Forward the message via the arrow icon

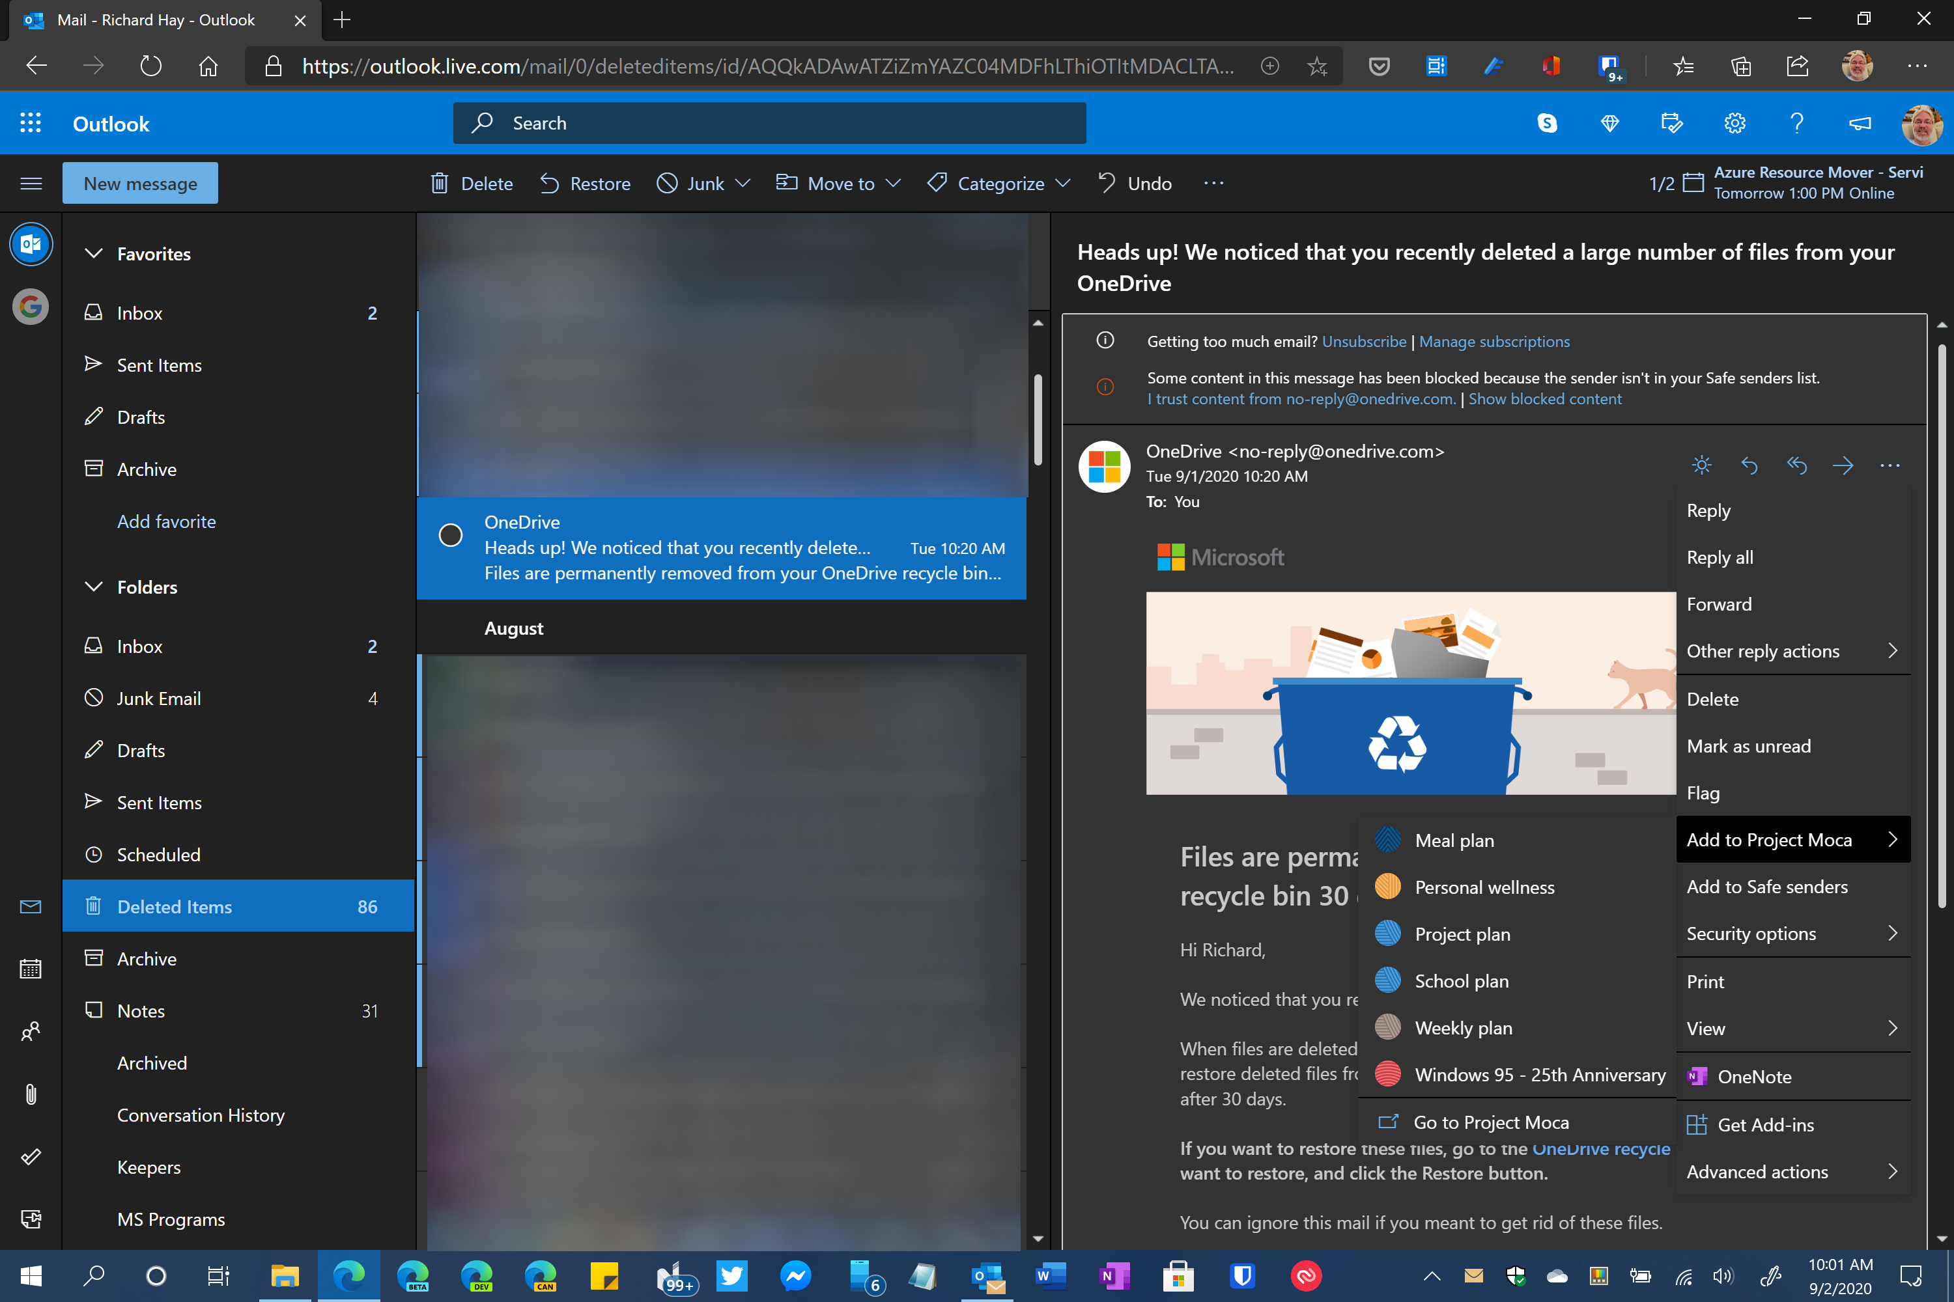pos(1843,465)
